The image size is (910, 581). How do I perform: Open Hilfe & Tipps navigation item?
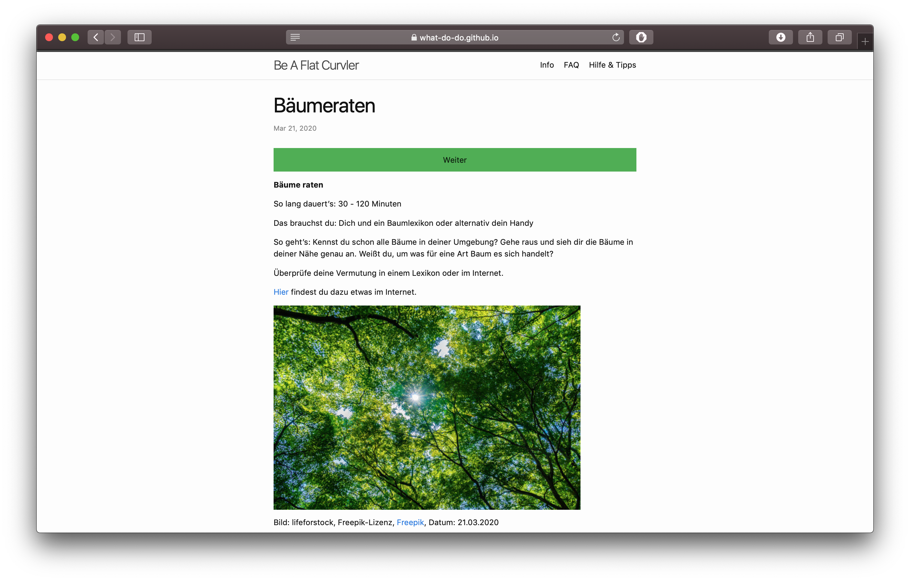tap(612, 65)
